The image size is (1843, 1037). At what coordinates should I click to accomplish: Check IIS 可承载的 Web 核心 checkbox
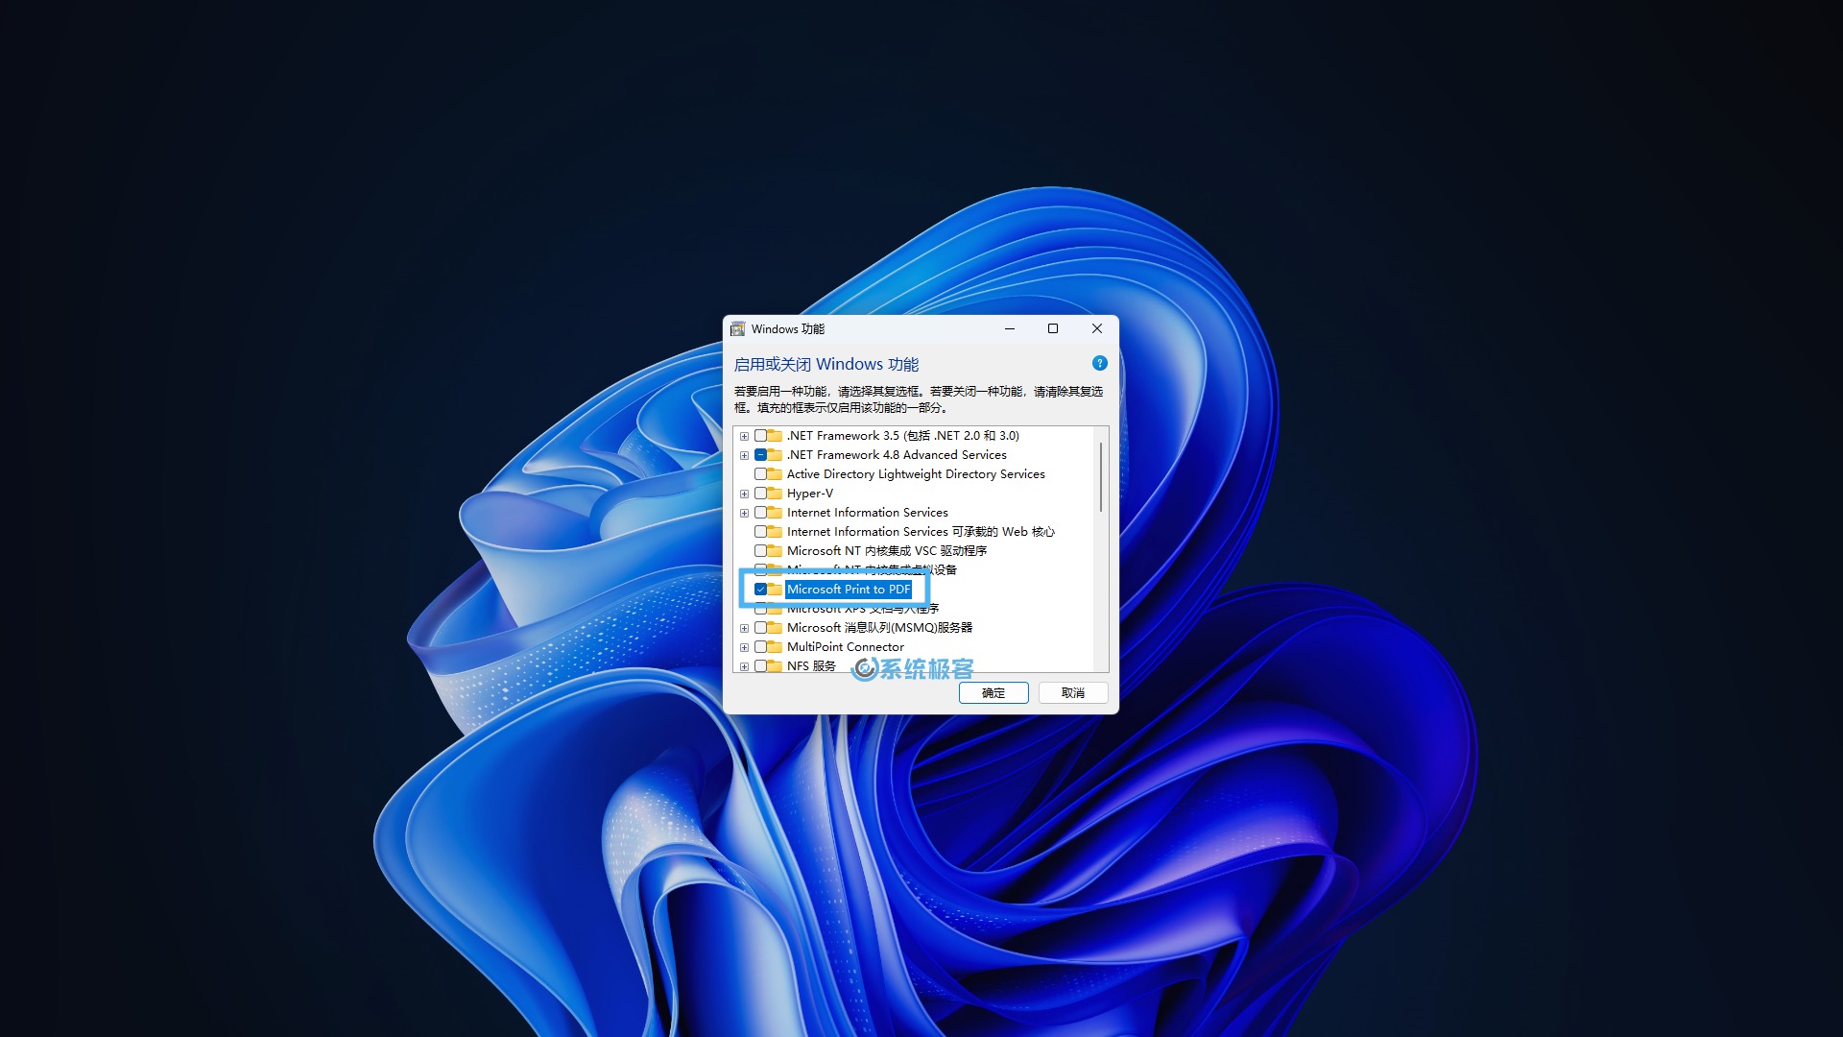(760, 532)
